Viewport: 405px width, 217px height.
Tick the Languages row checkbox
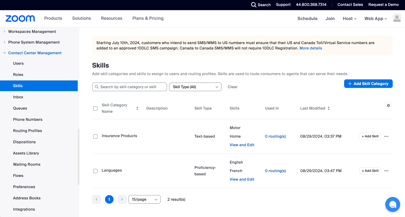pos(95,171)
